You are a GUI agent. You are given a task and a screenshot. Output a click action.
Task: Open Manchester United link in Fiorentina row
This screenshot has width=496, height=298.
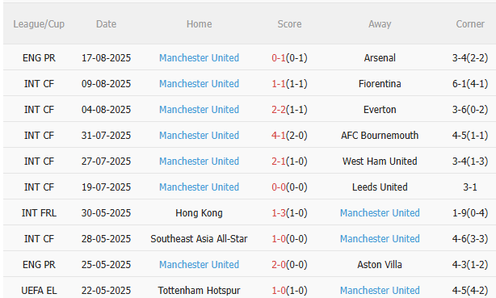click(x=199, y=84)
